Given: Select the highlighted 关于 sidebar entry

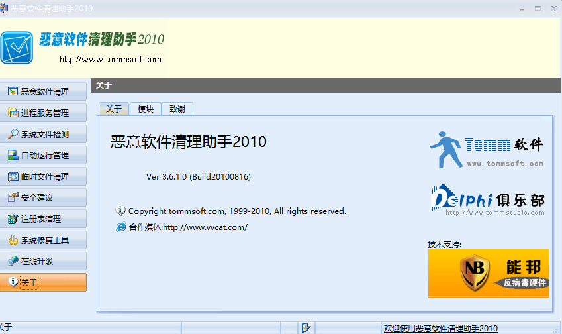Looking at the screenshot, I should tap(43, 282).
